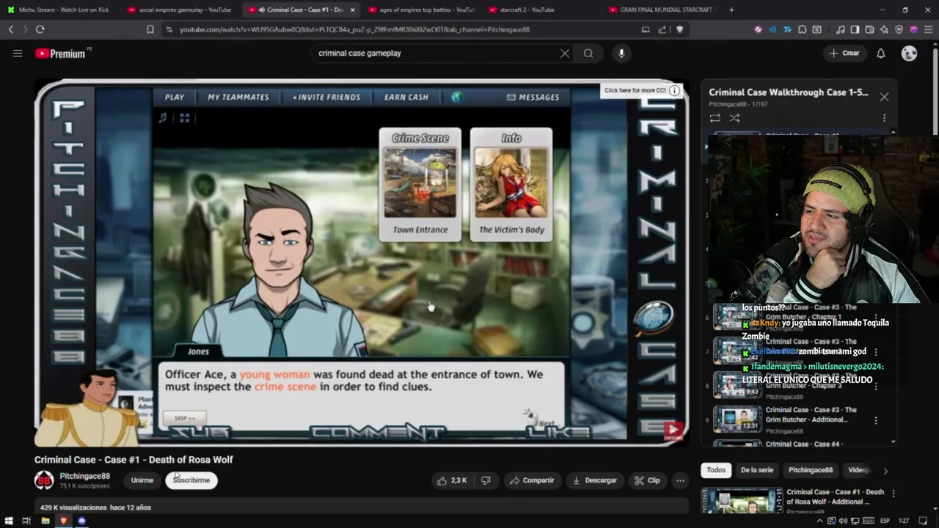Open a new browser tab
This screenshot has width=939, height=528.
click(731, 10)
